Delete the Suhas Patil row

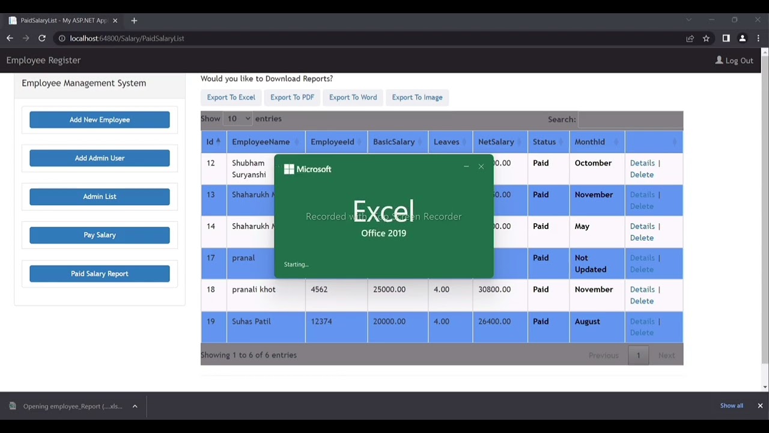(x=642, y=333)
